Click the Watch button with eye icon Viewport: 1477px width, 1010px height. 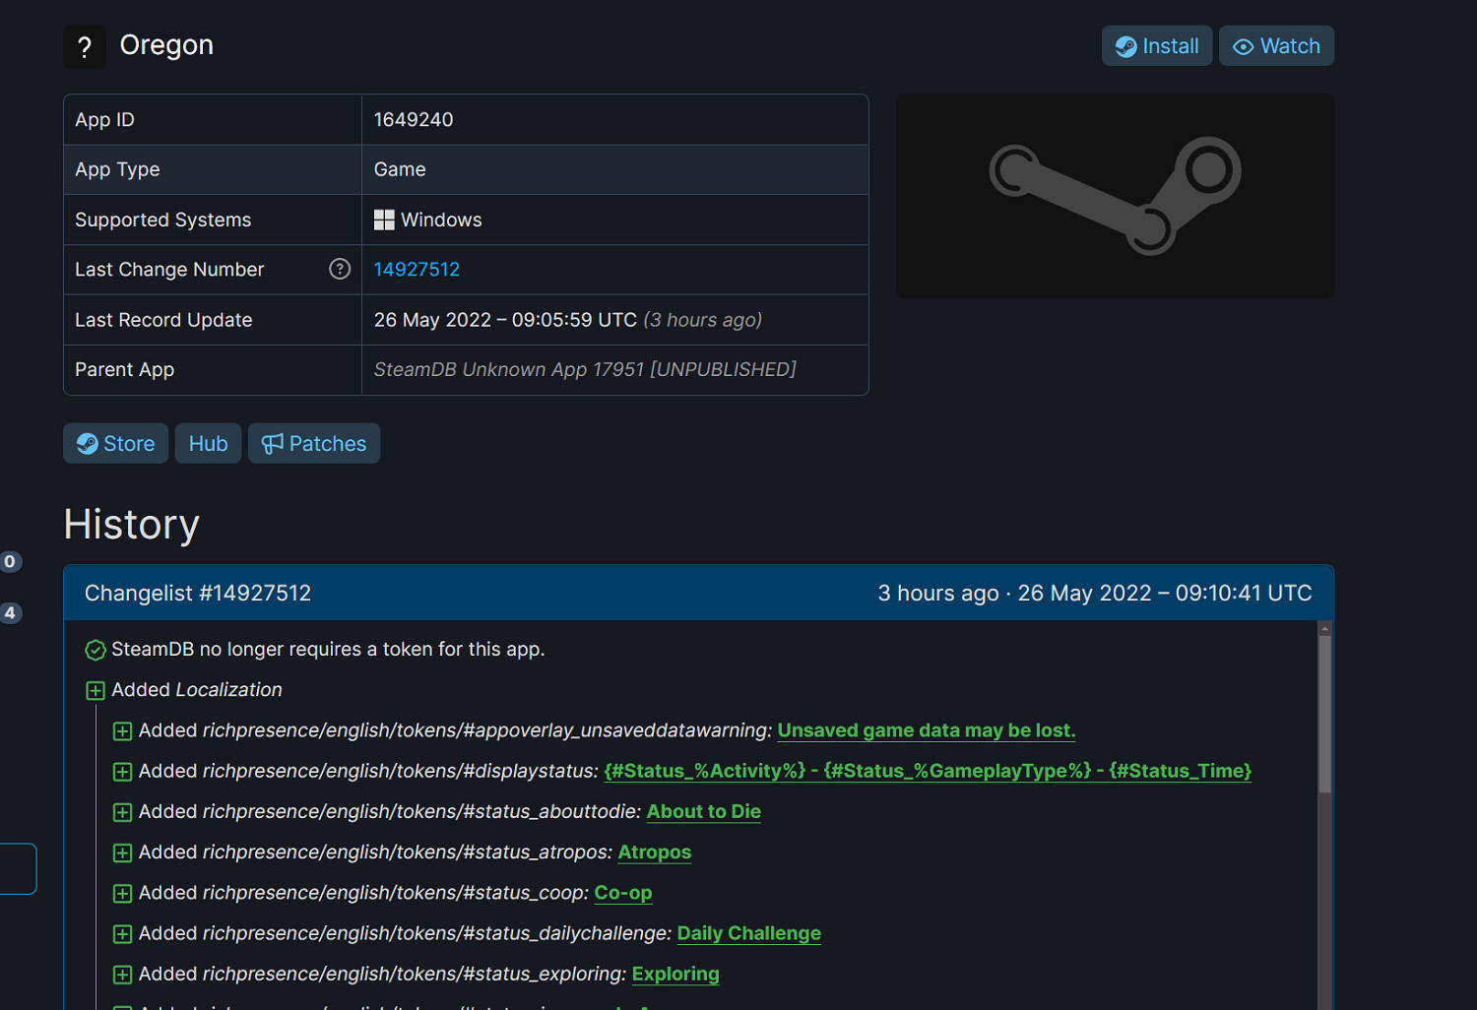pos(1276,46)
